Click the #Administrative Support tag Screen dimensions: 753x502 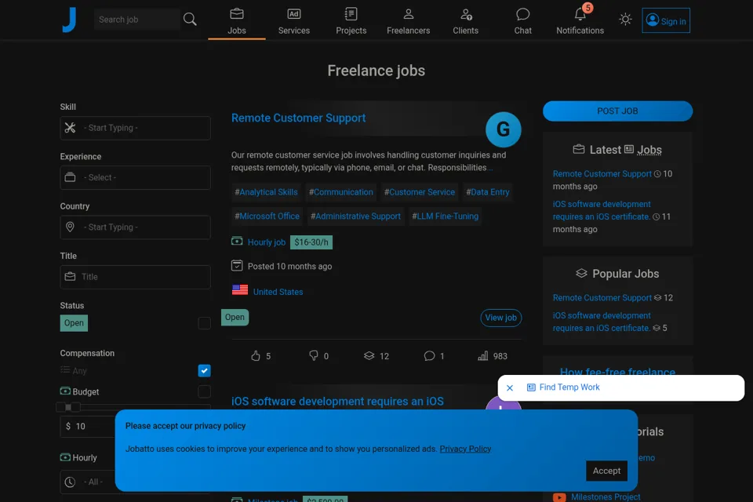click(x=355, y=216)
